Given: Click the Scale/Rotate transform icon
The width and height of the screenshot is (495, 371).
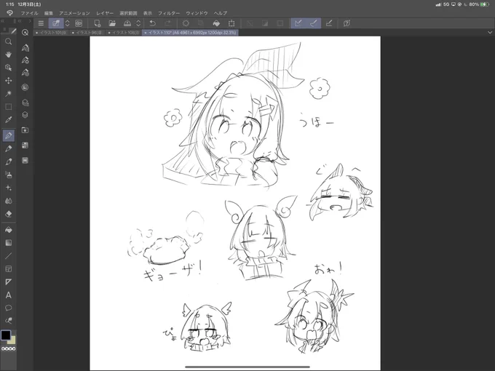Looking at the screenshot, I should (x=231, y=23).
